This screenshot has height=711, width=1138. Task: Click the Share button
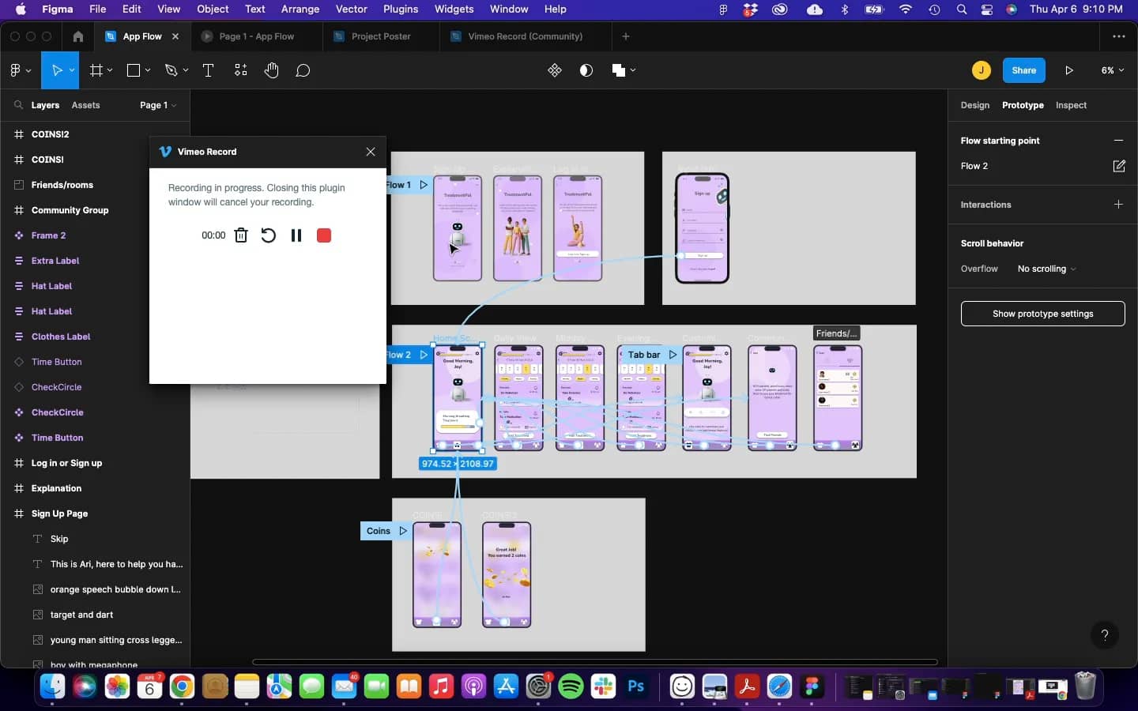point(1023,70)
